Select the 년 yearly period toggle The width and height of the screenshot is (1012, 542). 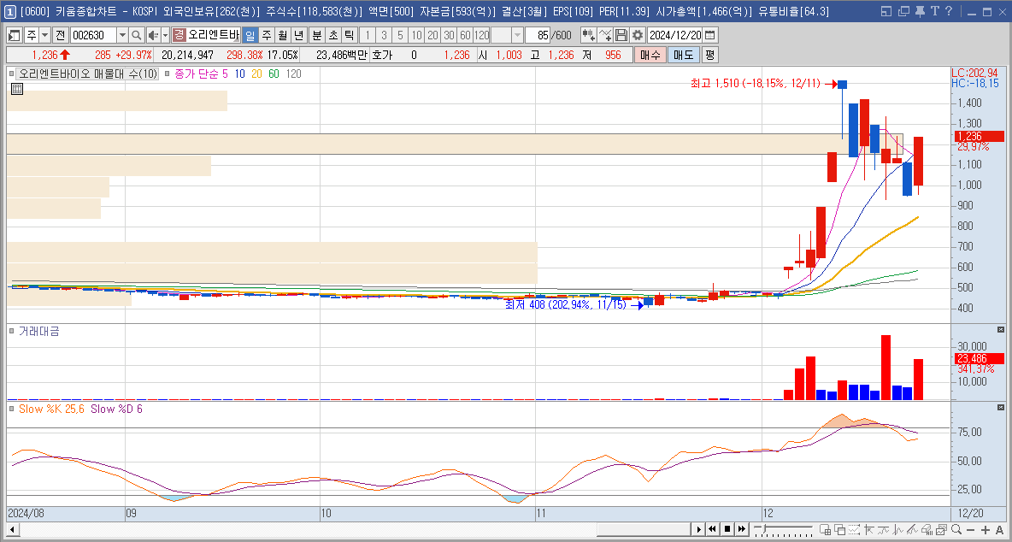tap(299, 36)
